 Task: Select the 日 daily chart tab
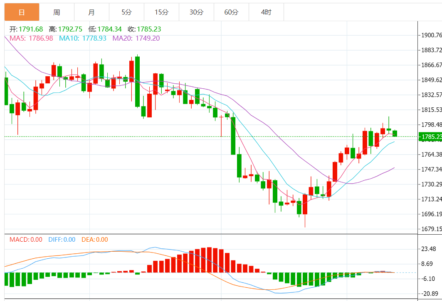[22, 12]
